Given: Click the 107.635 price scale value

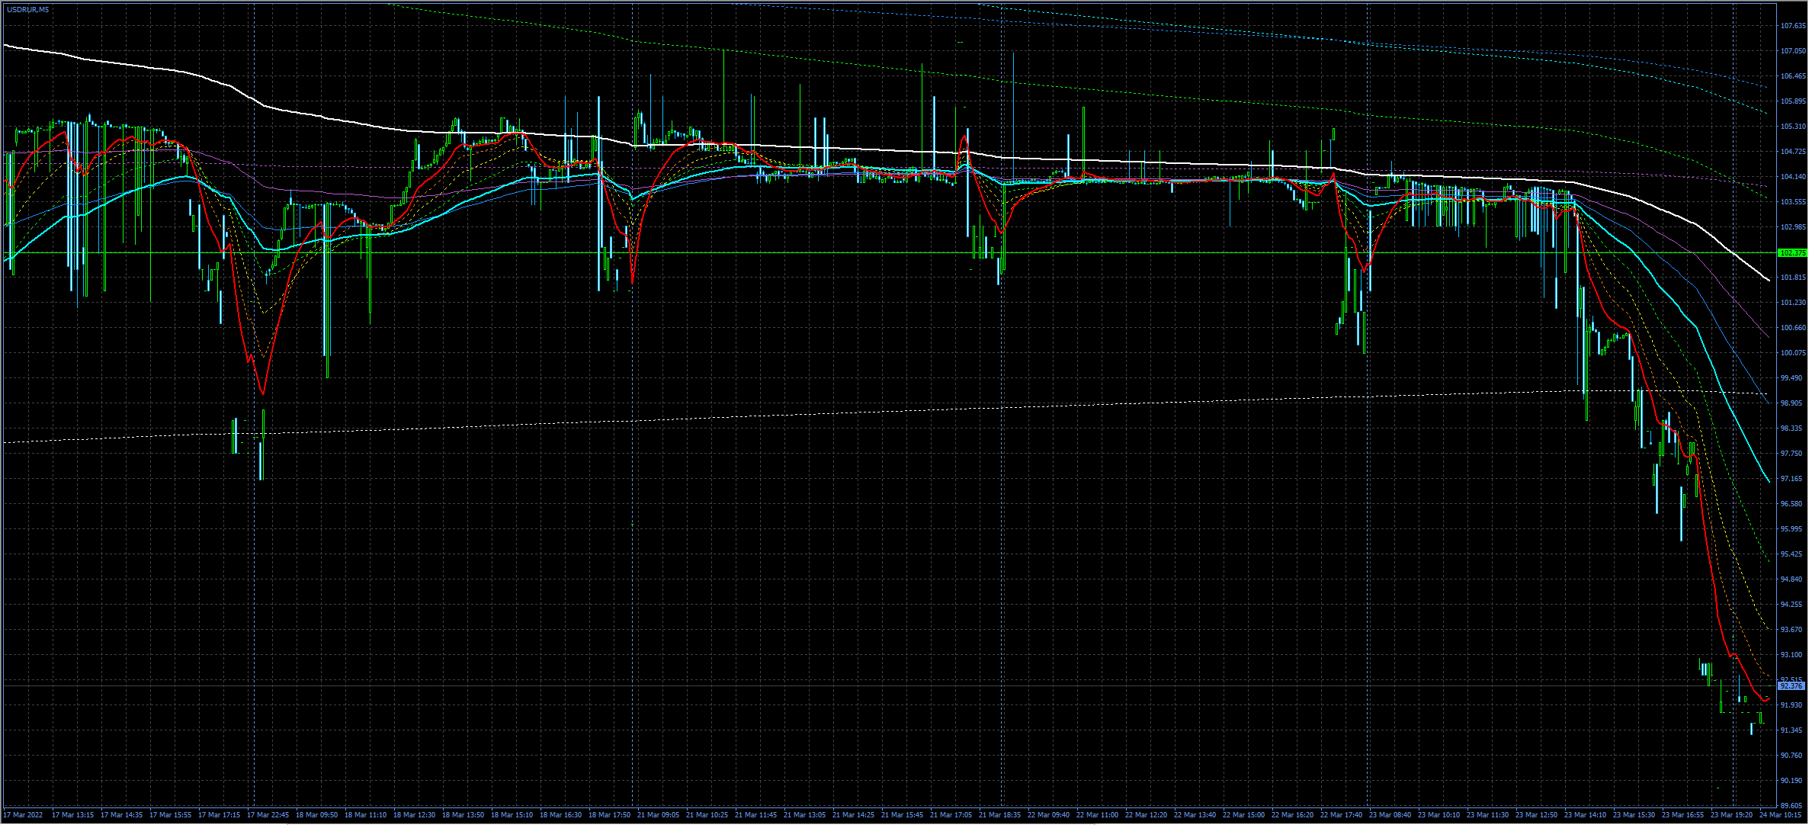Looking at the screenshot, I should pos(1791,26).
